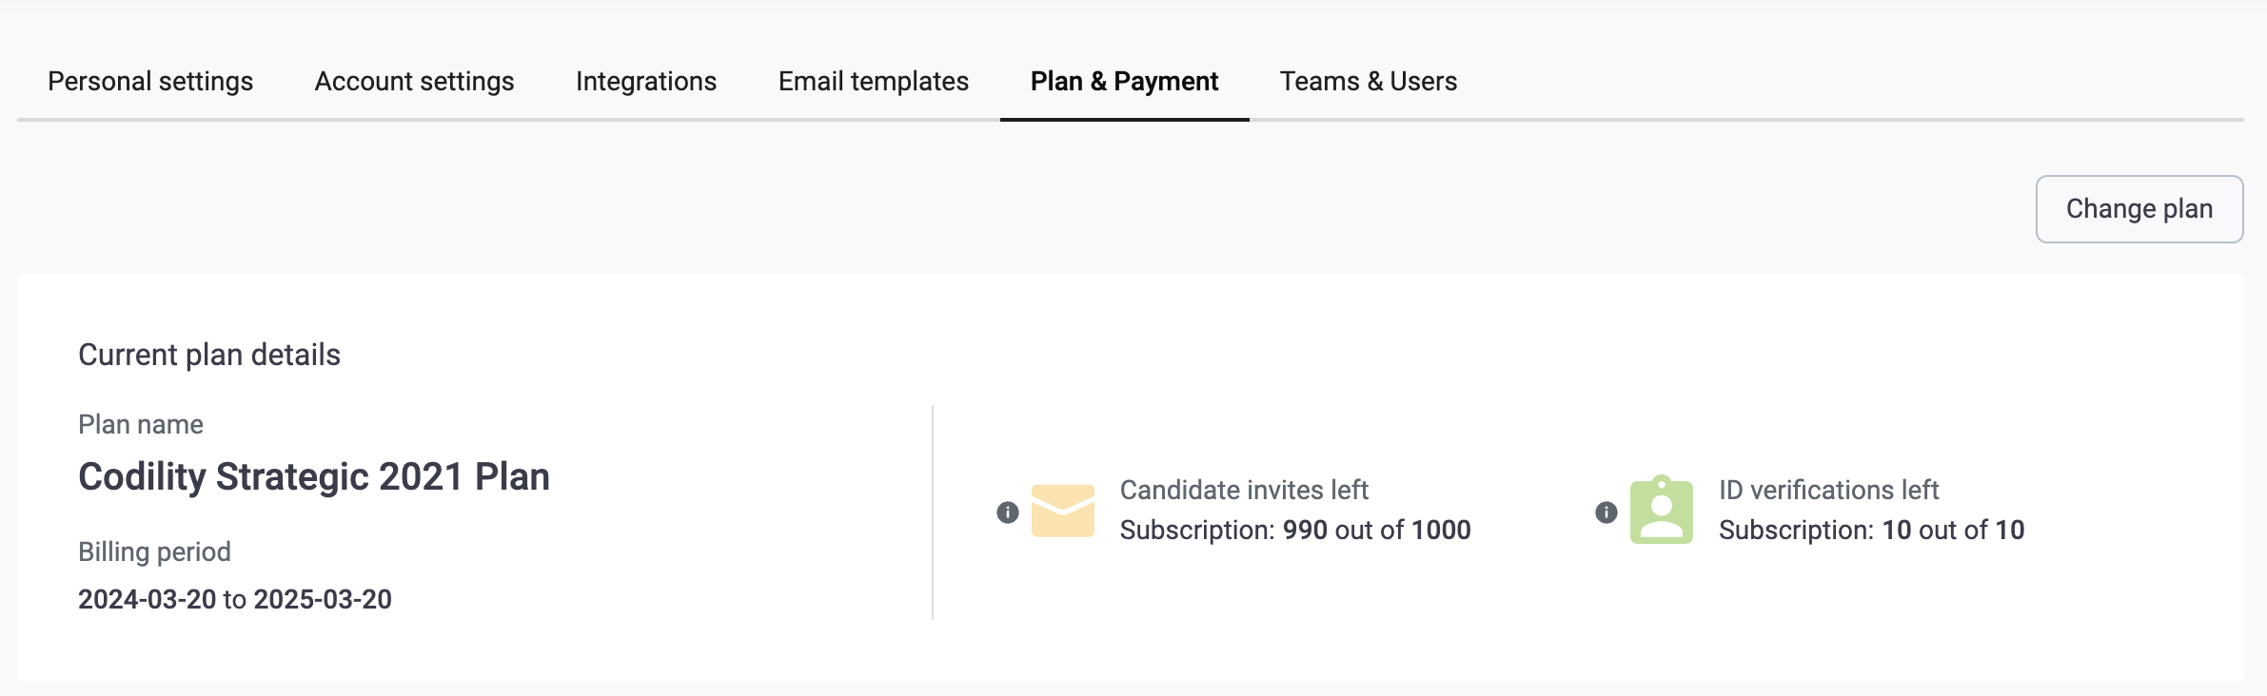
Task: Click the Codility Strategic 2021 Plan name
Action: [x=314, y=476]
